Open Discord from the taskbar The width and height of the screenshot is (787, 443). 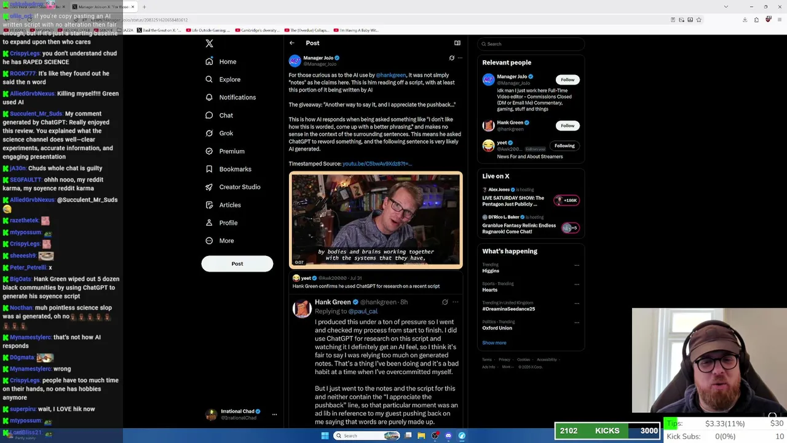point(448,436)
